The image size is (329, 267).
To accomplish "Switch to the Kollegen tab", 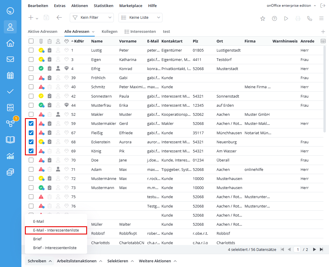I will tap(110, 31).
